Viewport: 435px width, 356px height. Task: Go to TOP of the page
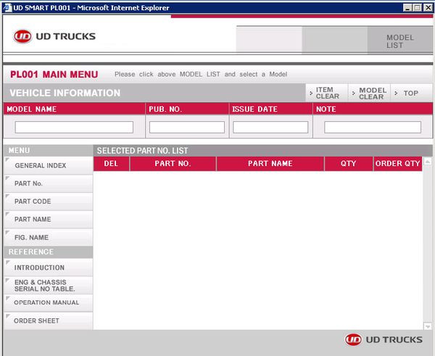410,93
